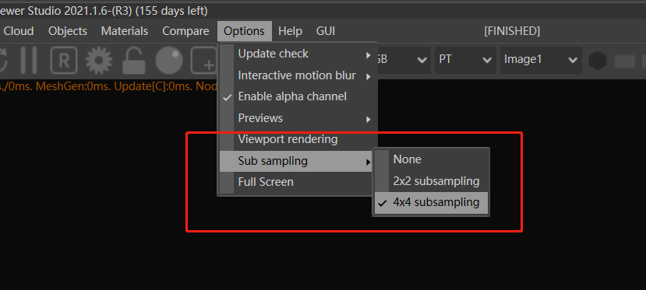This screenshot has height=290, width=646.
Task: Click the R region render icon
Action: pos(64,61)
